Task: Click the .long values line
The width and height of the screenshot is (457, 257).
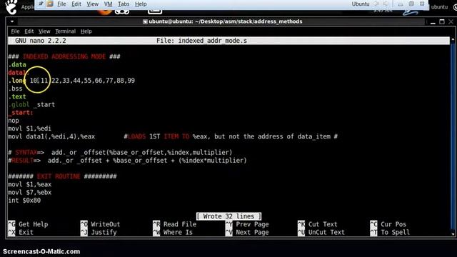Action: 71,81
